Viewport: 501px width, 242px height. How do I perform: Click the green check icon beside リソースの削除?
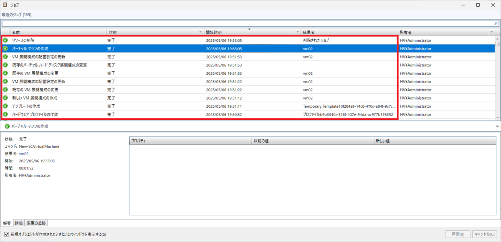5,40
